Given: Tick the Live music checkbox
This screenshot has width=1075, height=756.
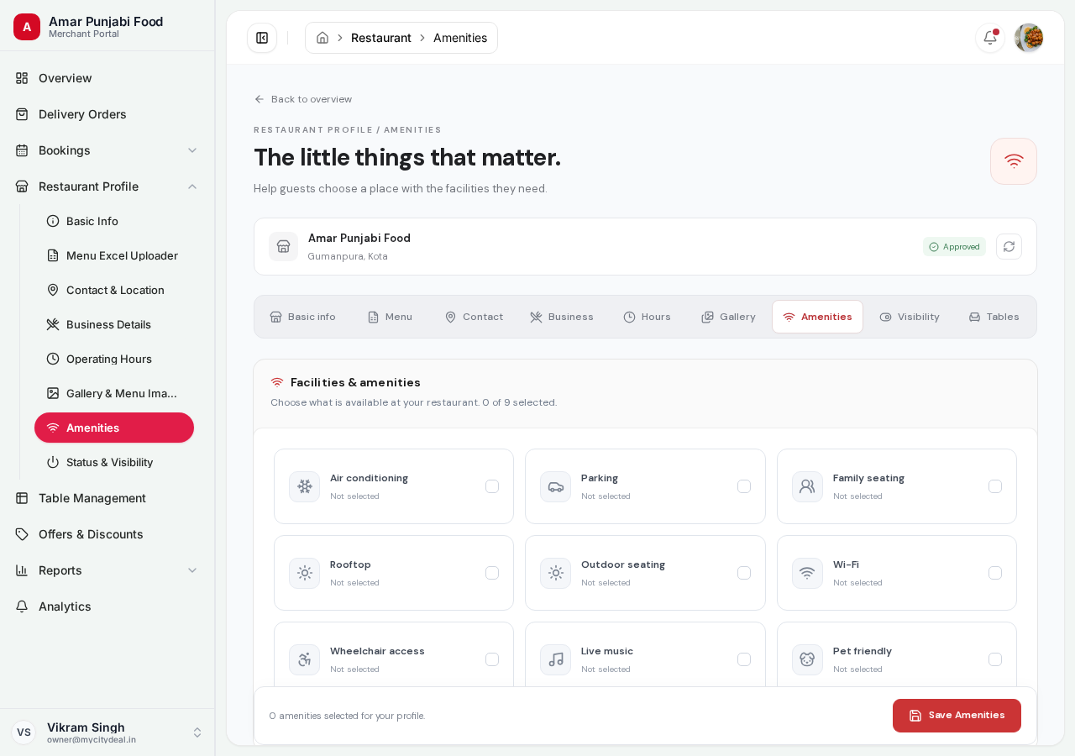Looking at the screenshot, I should point(744,659).
